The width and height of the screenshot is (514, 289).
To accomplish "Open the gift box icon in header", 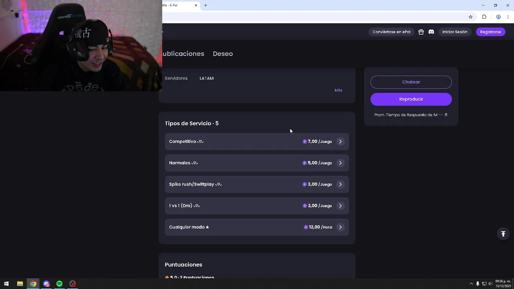I will (421, 32).
